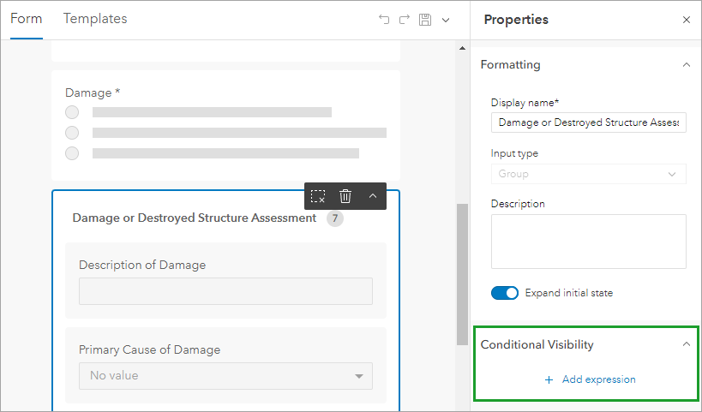702x412 pixels.
Task: Click the ungroup dashed-box icon
Action: pos(318,196)
